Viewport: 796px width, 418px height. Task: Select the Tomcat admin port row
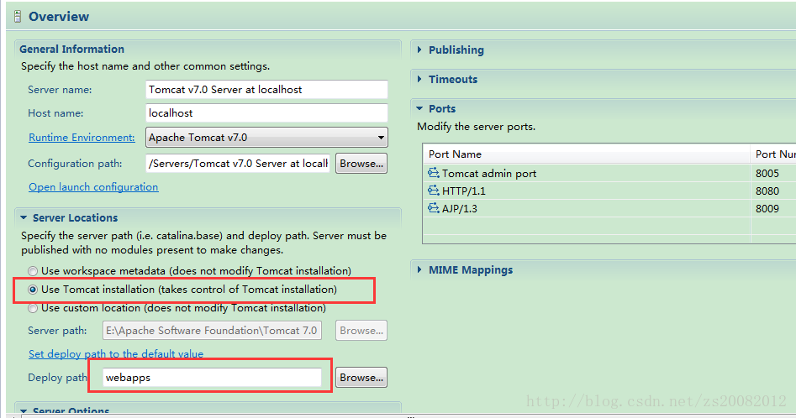[x=609, y=173]
